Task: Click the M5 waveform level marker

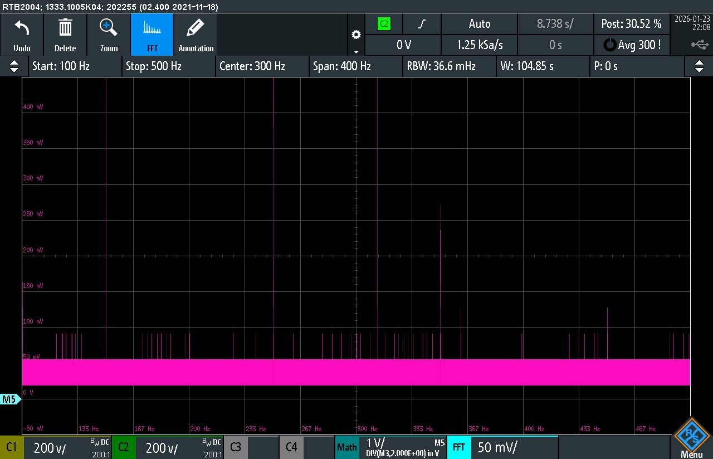Action: [10, 399]
